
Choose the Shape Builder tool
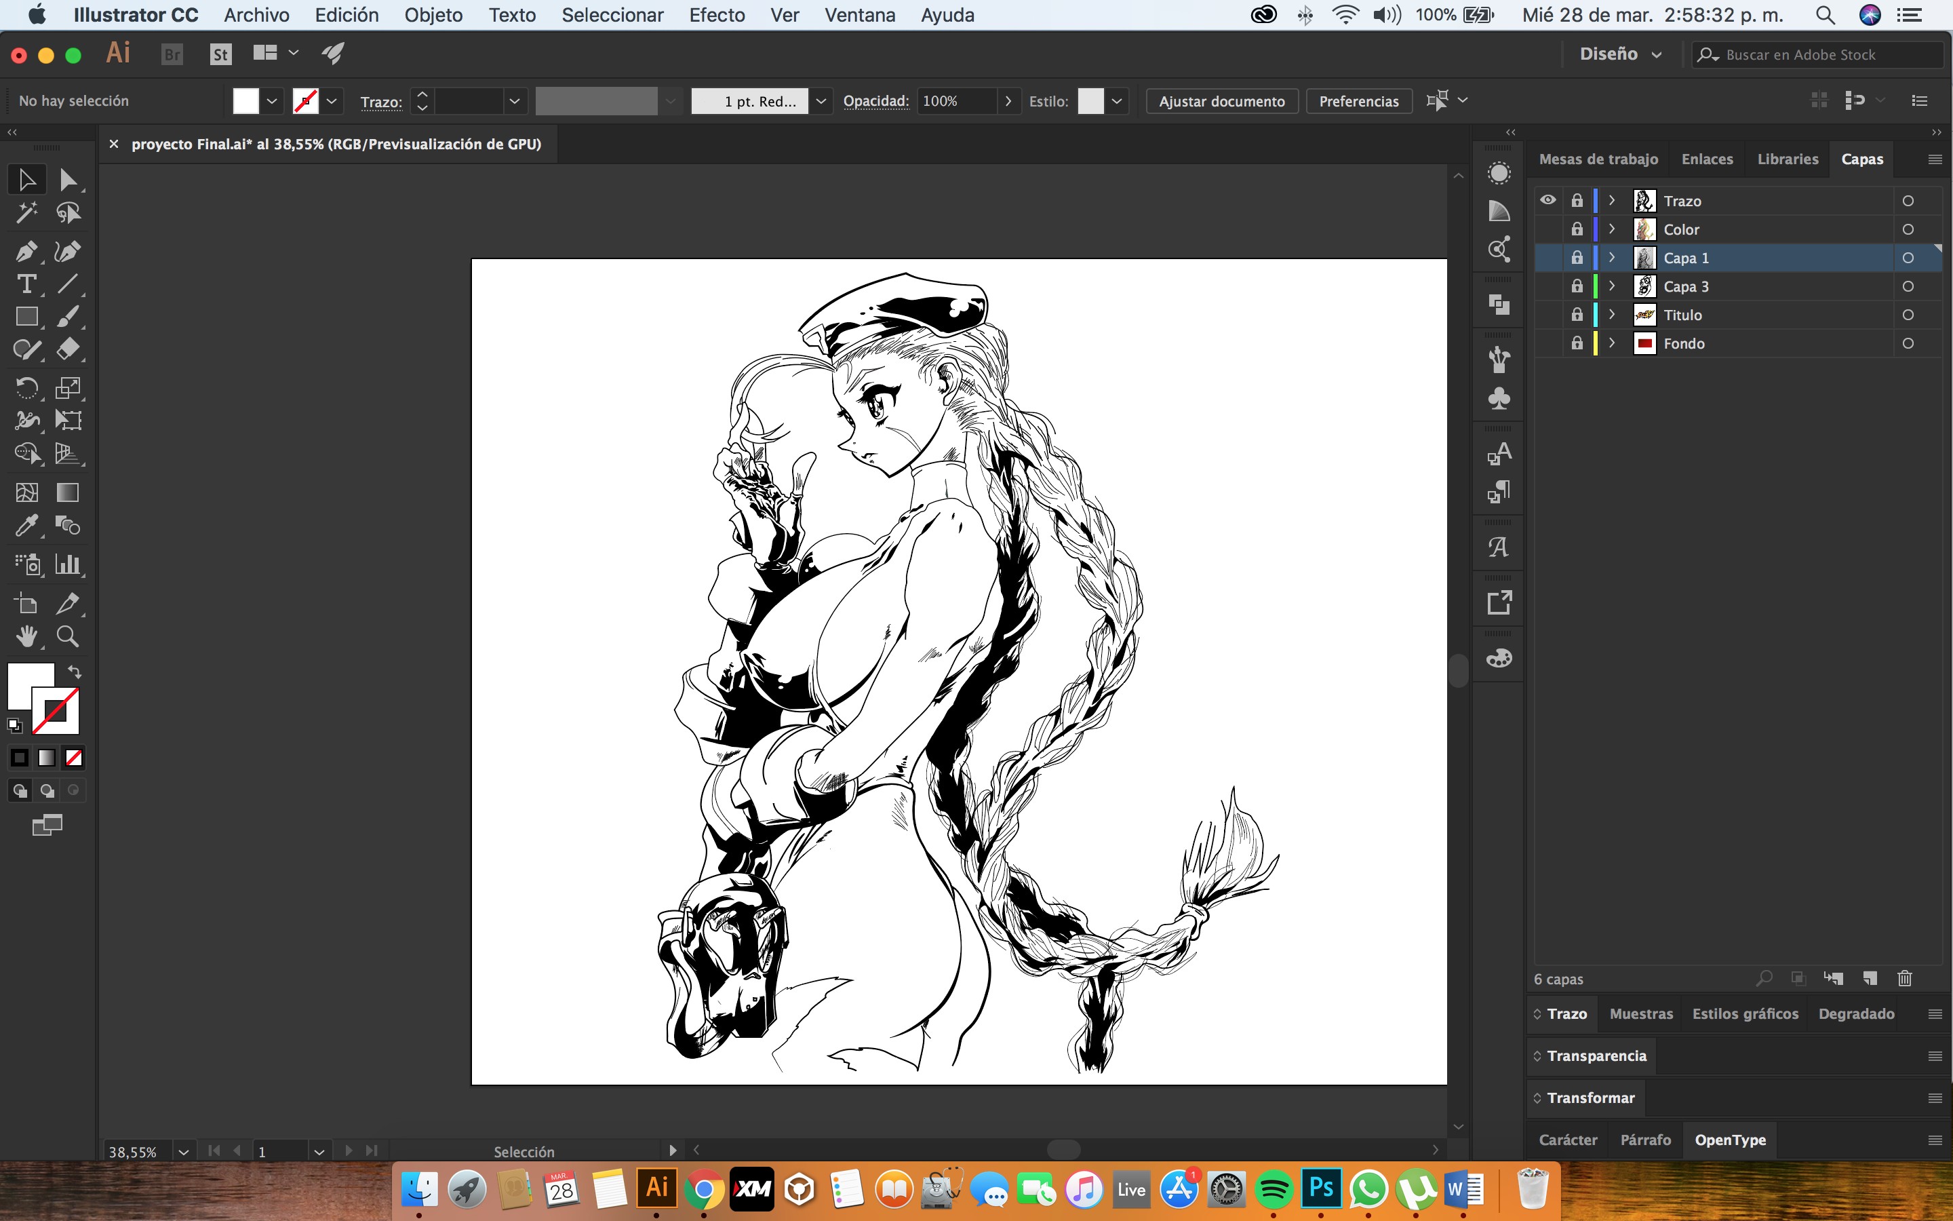26,454
